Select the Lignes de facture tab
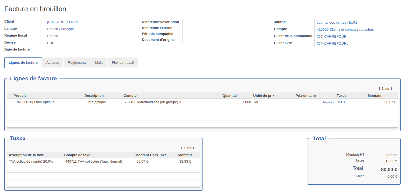 point(23,63)
